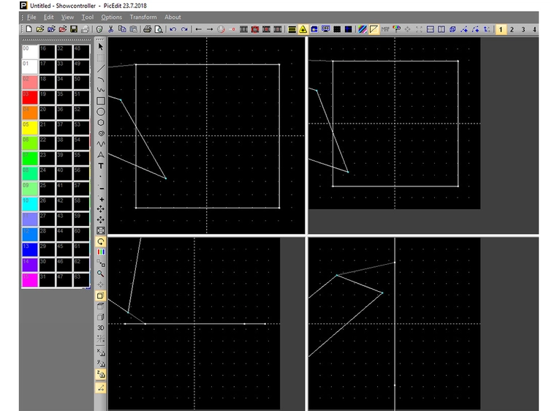Open the Transform menu

(x=143, y=17)
